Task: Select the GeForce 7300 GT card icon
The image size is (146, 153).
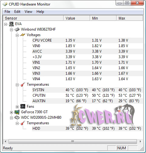Action: 17,112
